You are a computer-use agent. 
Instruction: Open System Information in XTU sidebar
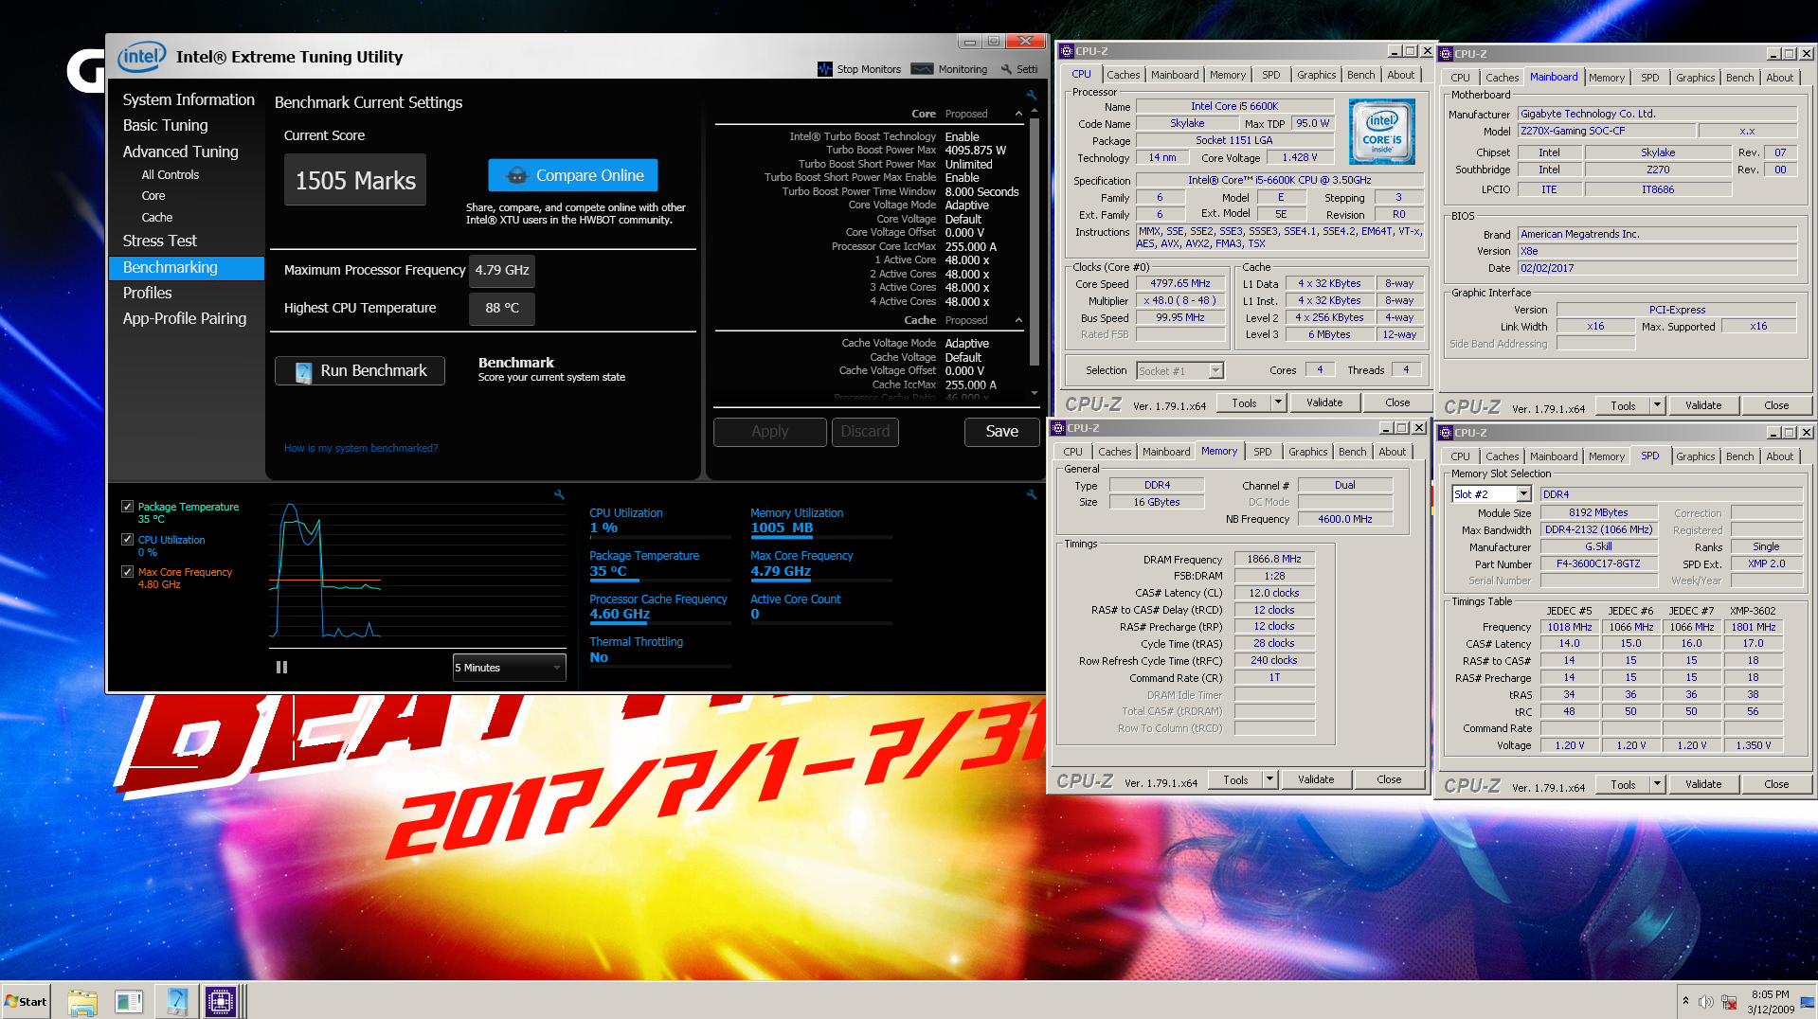(x=189, y=99)
